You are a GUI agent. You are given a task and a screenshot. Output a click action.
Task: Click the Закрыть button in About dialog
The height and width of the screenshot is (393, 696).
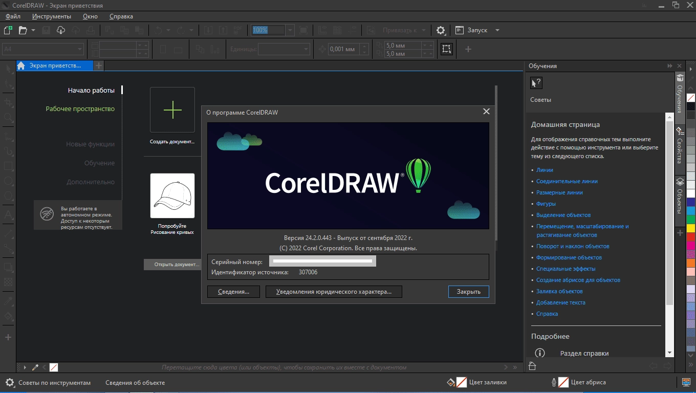pyautogui.click(x=469, y=292)
